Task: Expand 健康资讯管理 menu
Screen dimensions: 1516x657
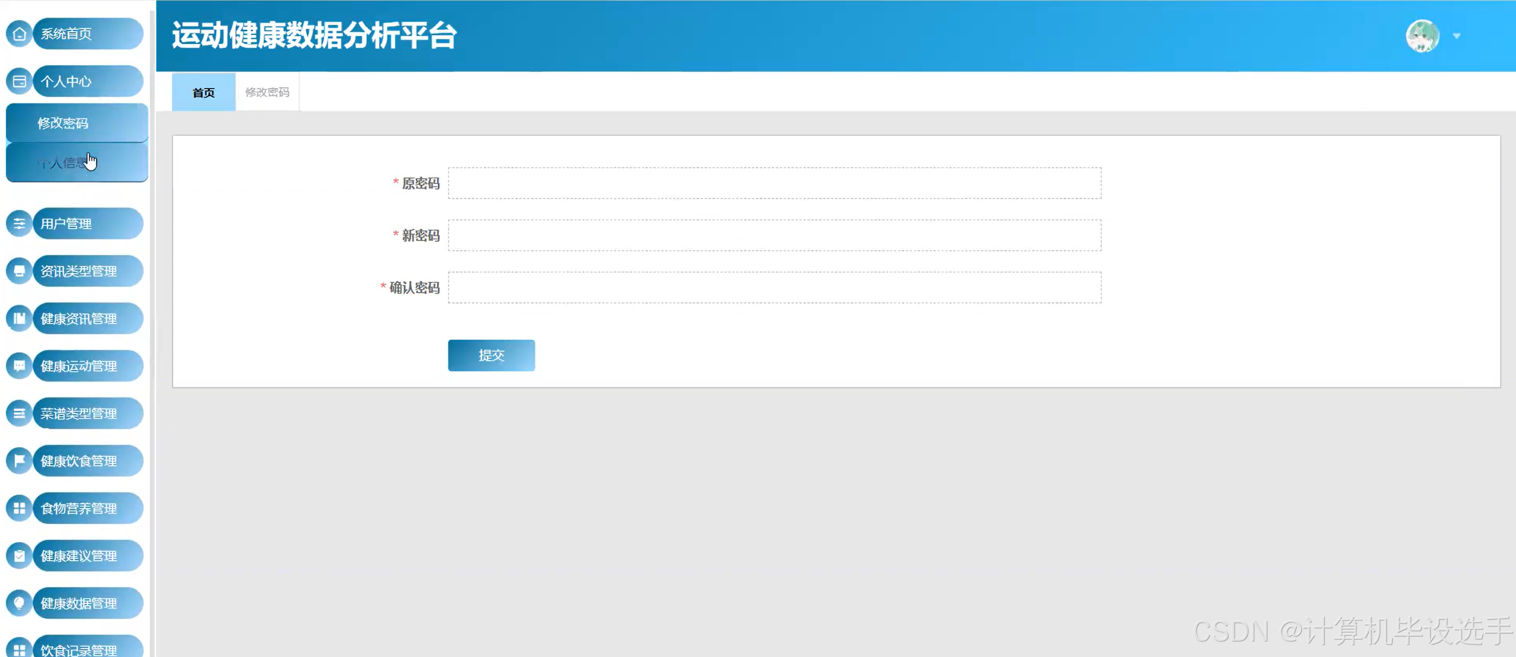Action: tap(88, 319)
